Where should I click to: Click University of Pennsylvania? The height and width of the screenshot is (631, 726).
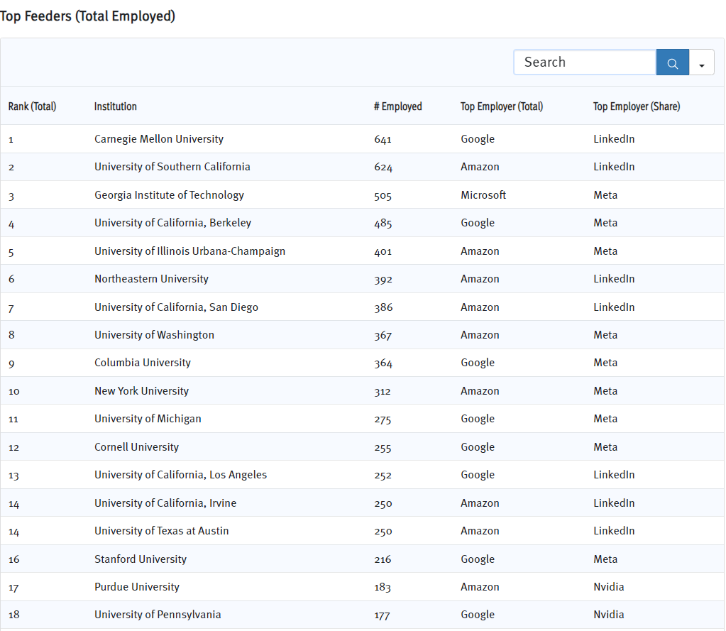(x=158, y=615)
